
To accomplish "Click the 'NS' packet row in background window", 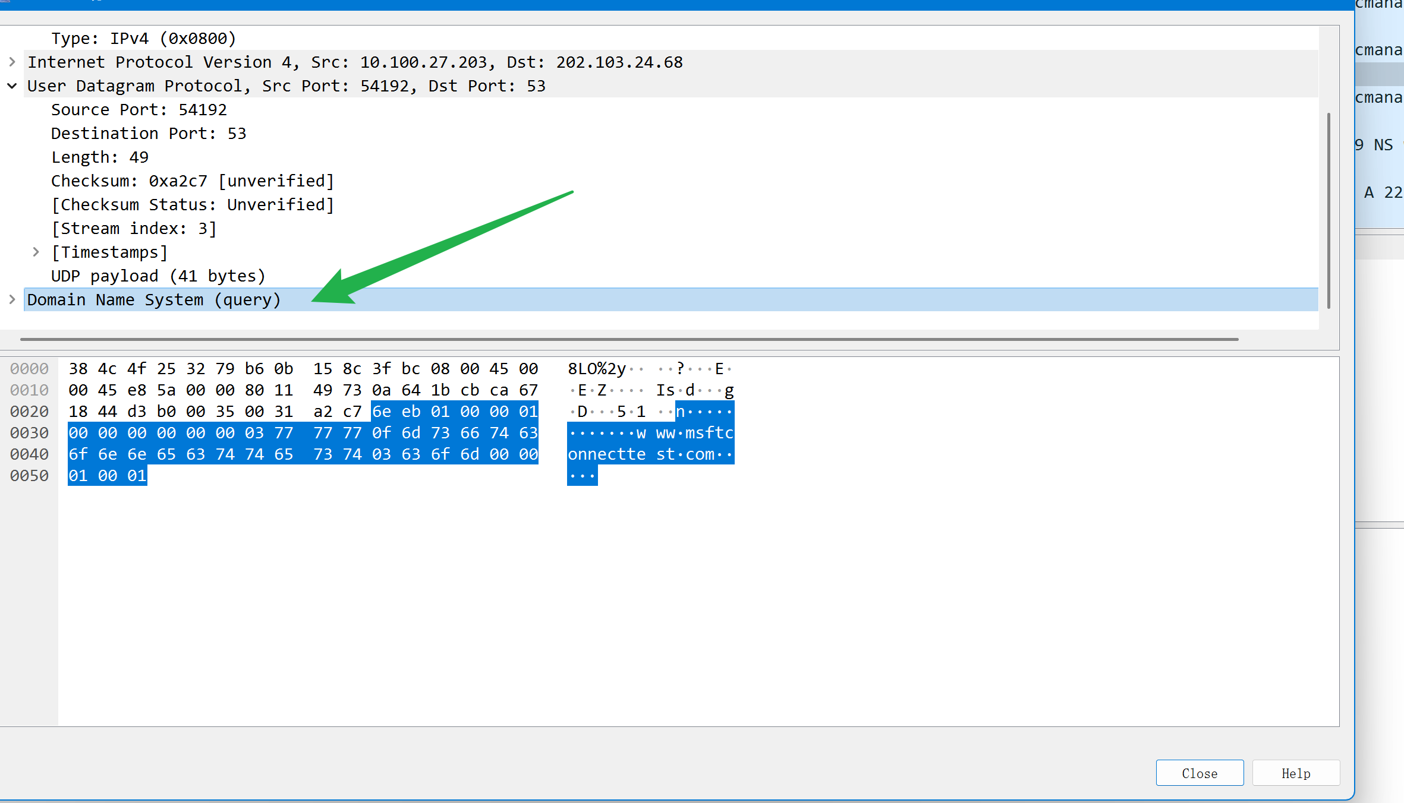I will (x=1379, y=145).
